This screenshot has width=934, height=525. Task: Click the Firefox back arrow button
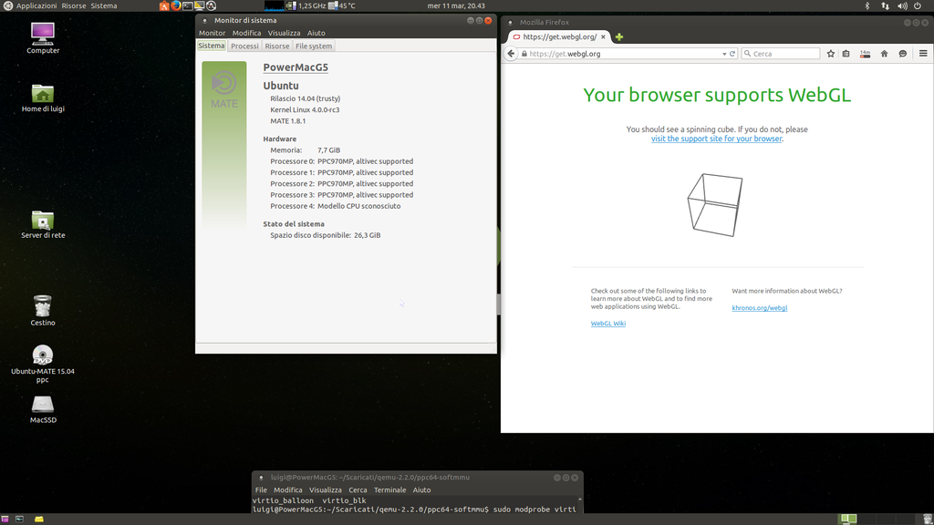pos(511,54)
